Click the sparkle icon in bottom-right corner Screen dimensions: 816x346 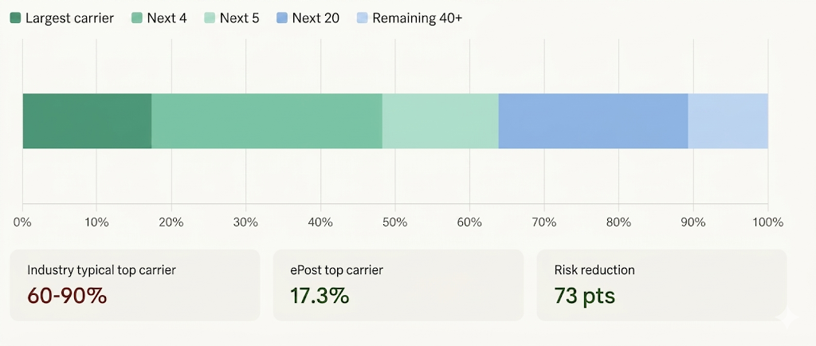[788, 319]
